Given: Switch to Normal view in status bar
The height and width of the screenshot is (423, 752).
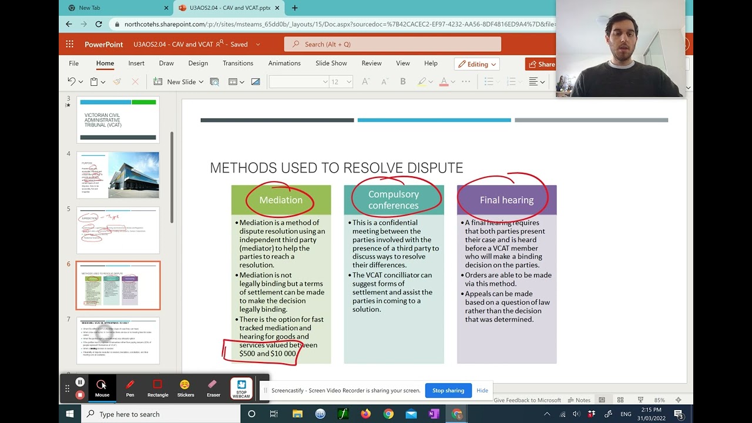Looking at the screenshot, I should click(x=602, y=400).
